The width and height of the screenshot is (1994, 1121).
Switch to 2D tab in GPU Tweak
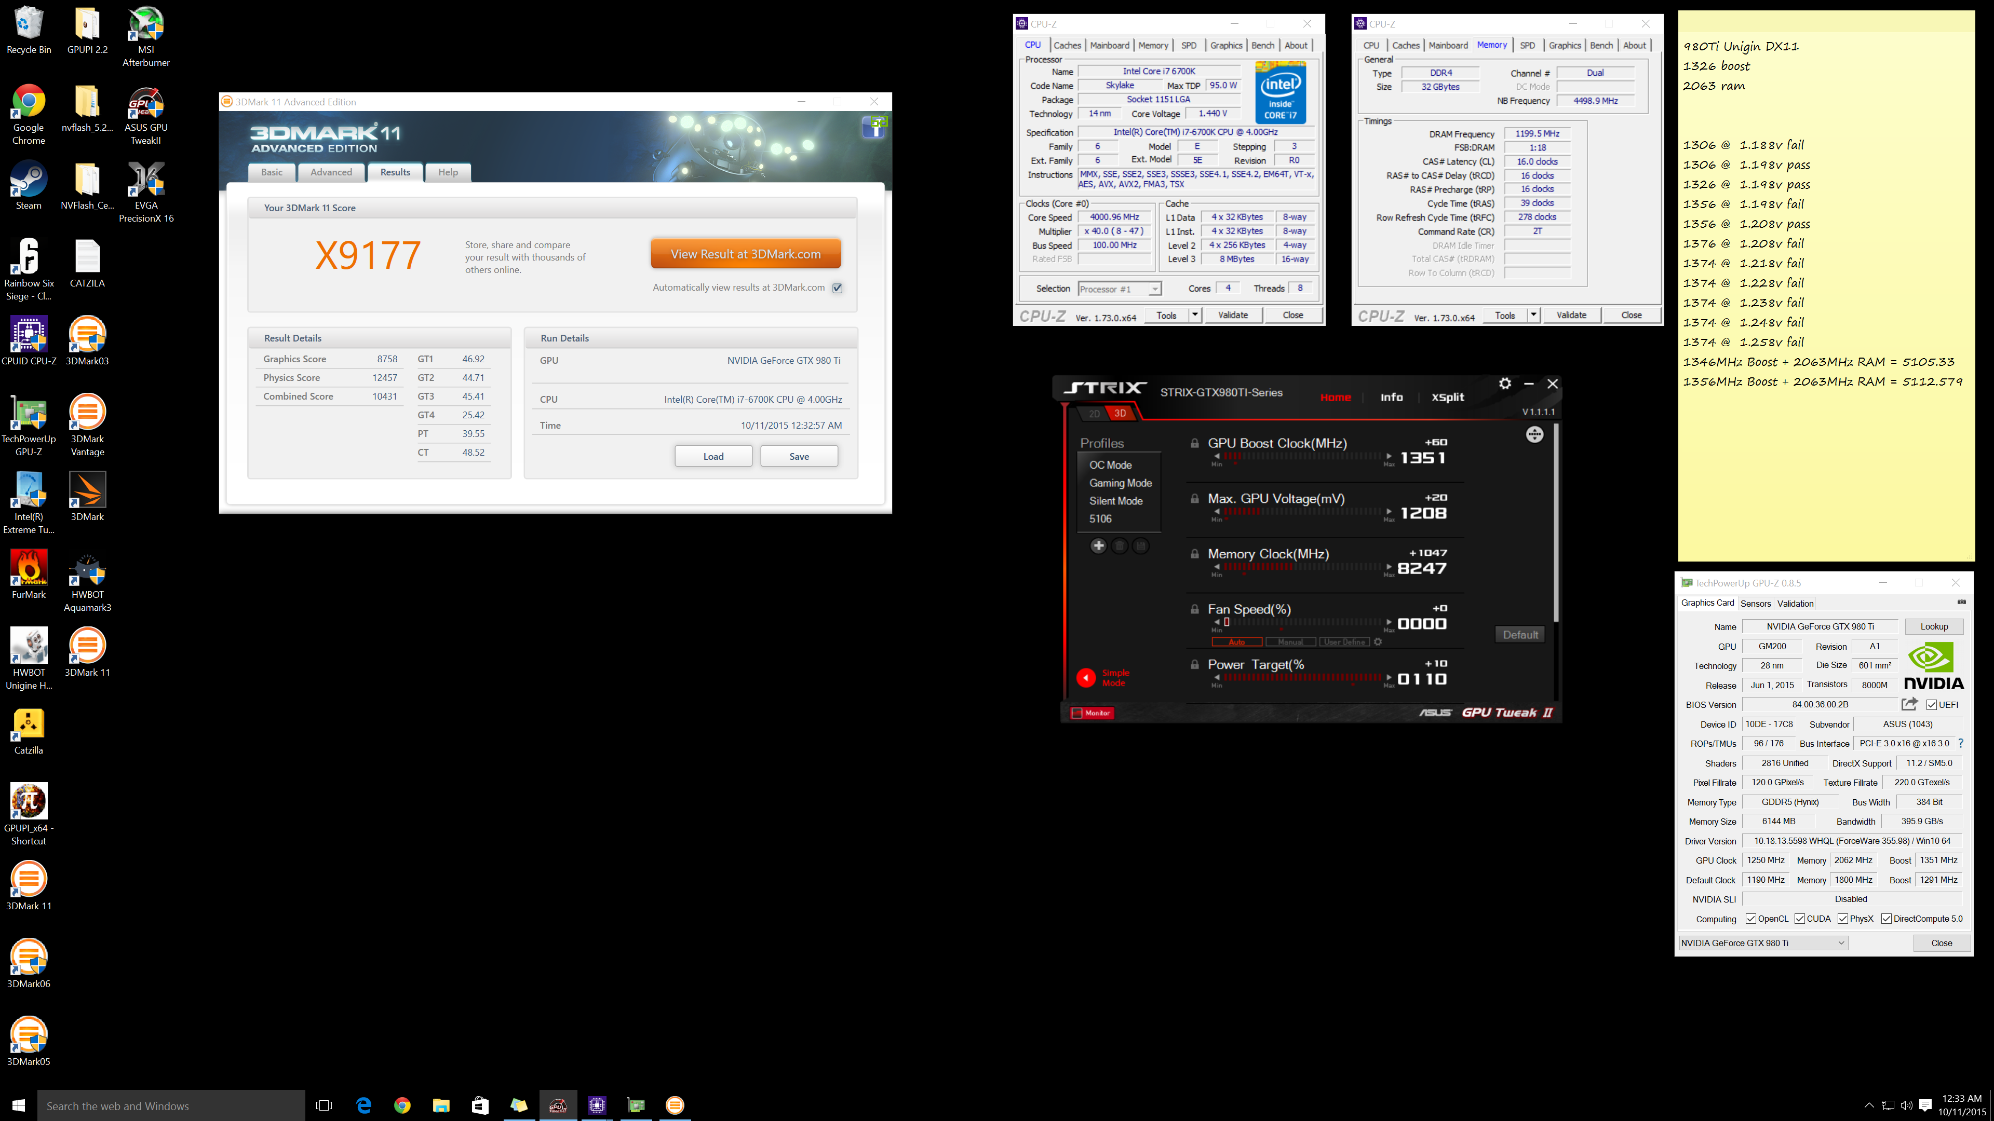(1094, 414)
